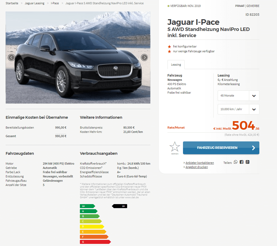
Task: Share the offer via WhatsApp
Action: point(236,162)
